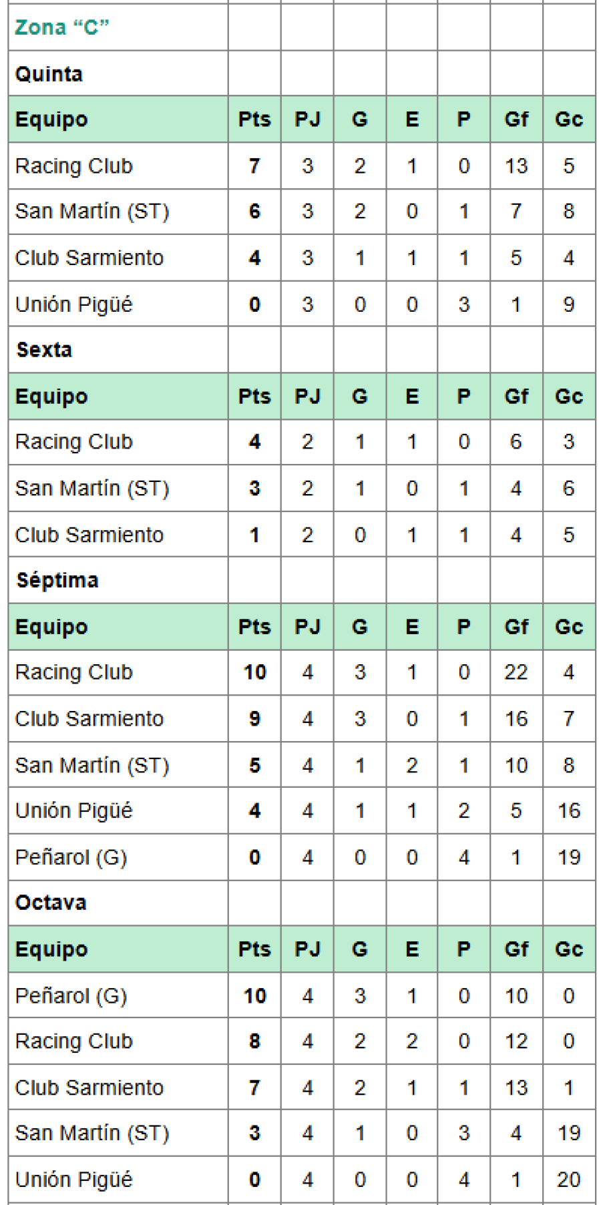Click Gc header in Octava table
The image size is (601, 1205).
click(x=569, y=949)
